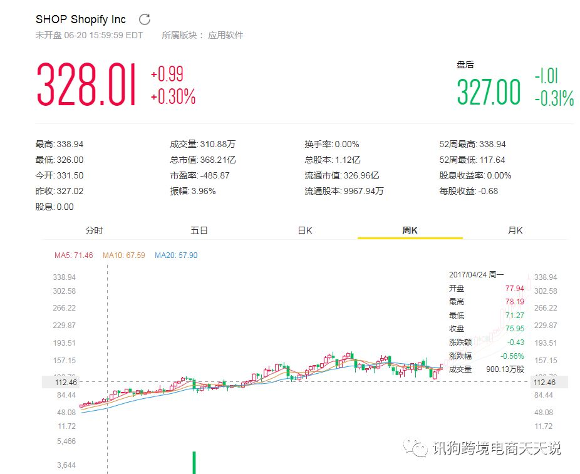
Task: Click the 2017/04/24 周一 tooltip date
Action: pyautogui.click(x=477, y=275)
